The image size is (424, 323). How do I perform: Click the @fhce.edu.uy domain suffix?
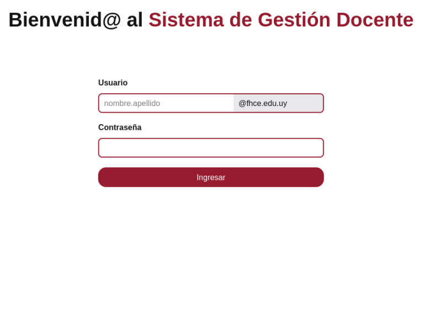tap(263, 103)
